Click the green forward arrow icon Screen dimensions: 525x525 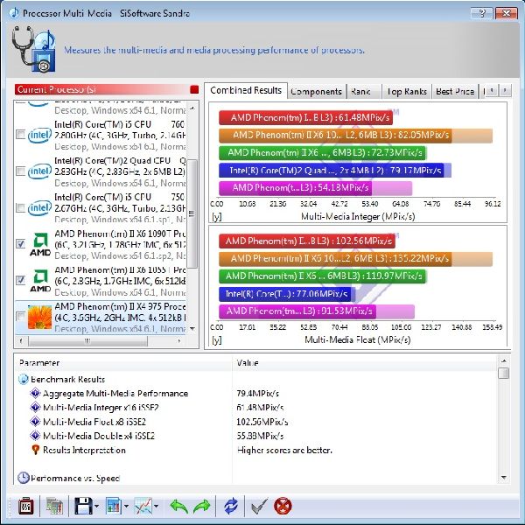pyautogui.click(x=201, y=506)
